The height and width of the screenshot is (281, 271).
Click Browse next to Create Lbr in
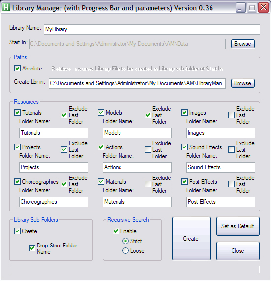click(x=243, y=83)
